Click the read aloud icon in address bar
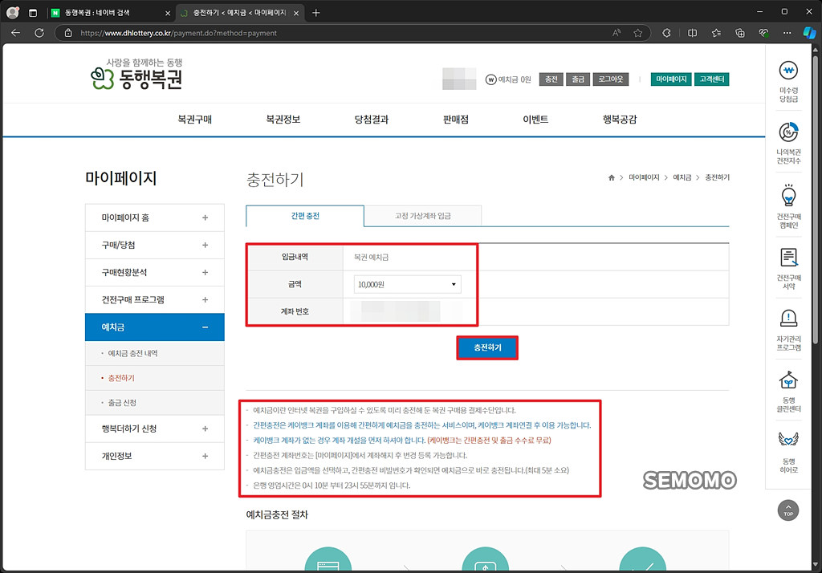The width and height of the screenshot is (822, 573). pyautogui.click(x=616, y=33)
